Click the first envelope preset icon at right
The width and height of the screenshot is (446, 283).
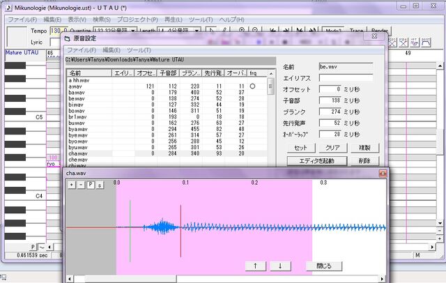pyautogui.click(x=392, y=43)
